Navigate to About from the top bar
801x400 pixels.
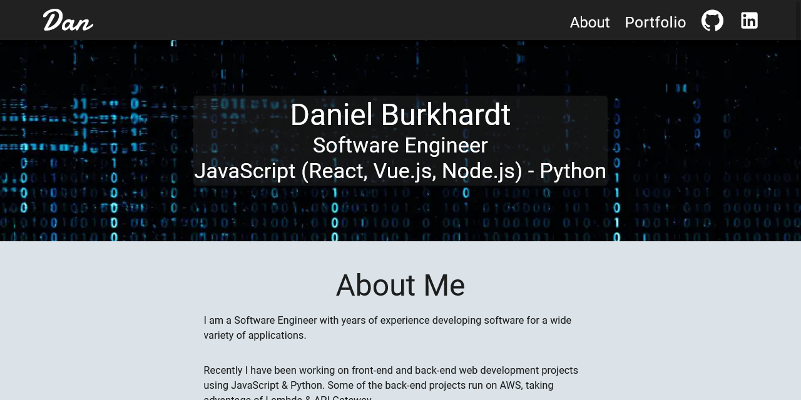589,22
